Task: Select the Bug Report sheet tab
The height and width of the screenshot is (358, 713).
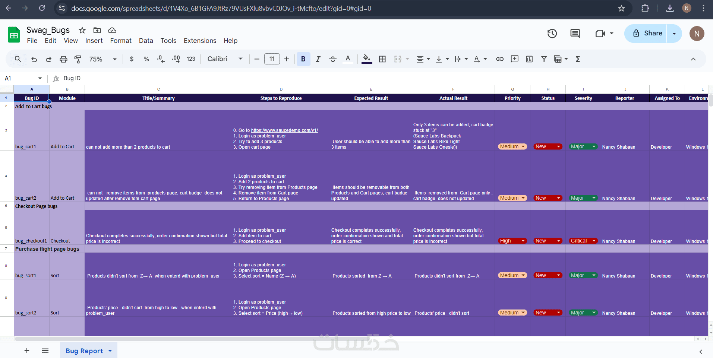Action: tap(84, 351)
